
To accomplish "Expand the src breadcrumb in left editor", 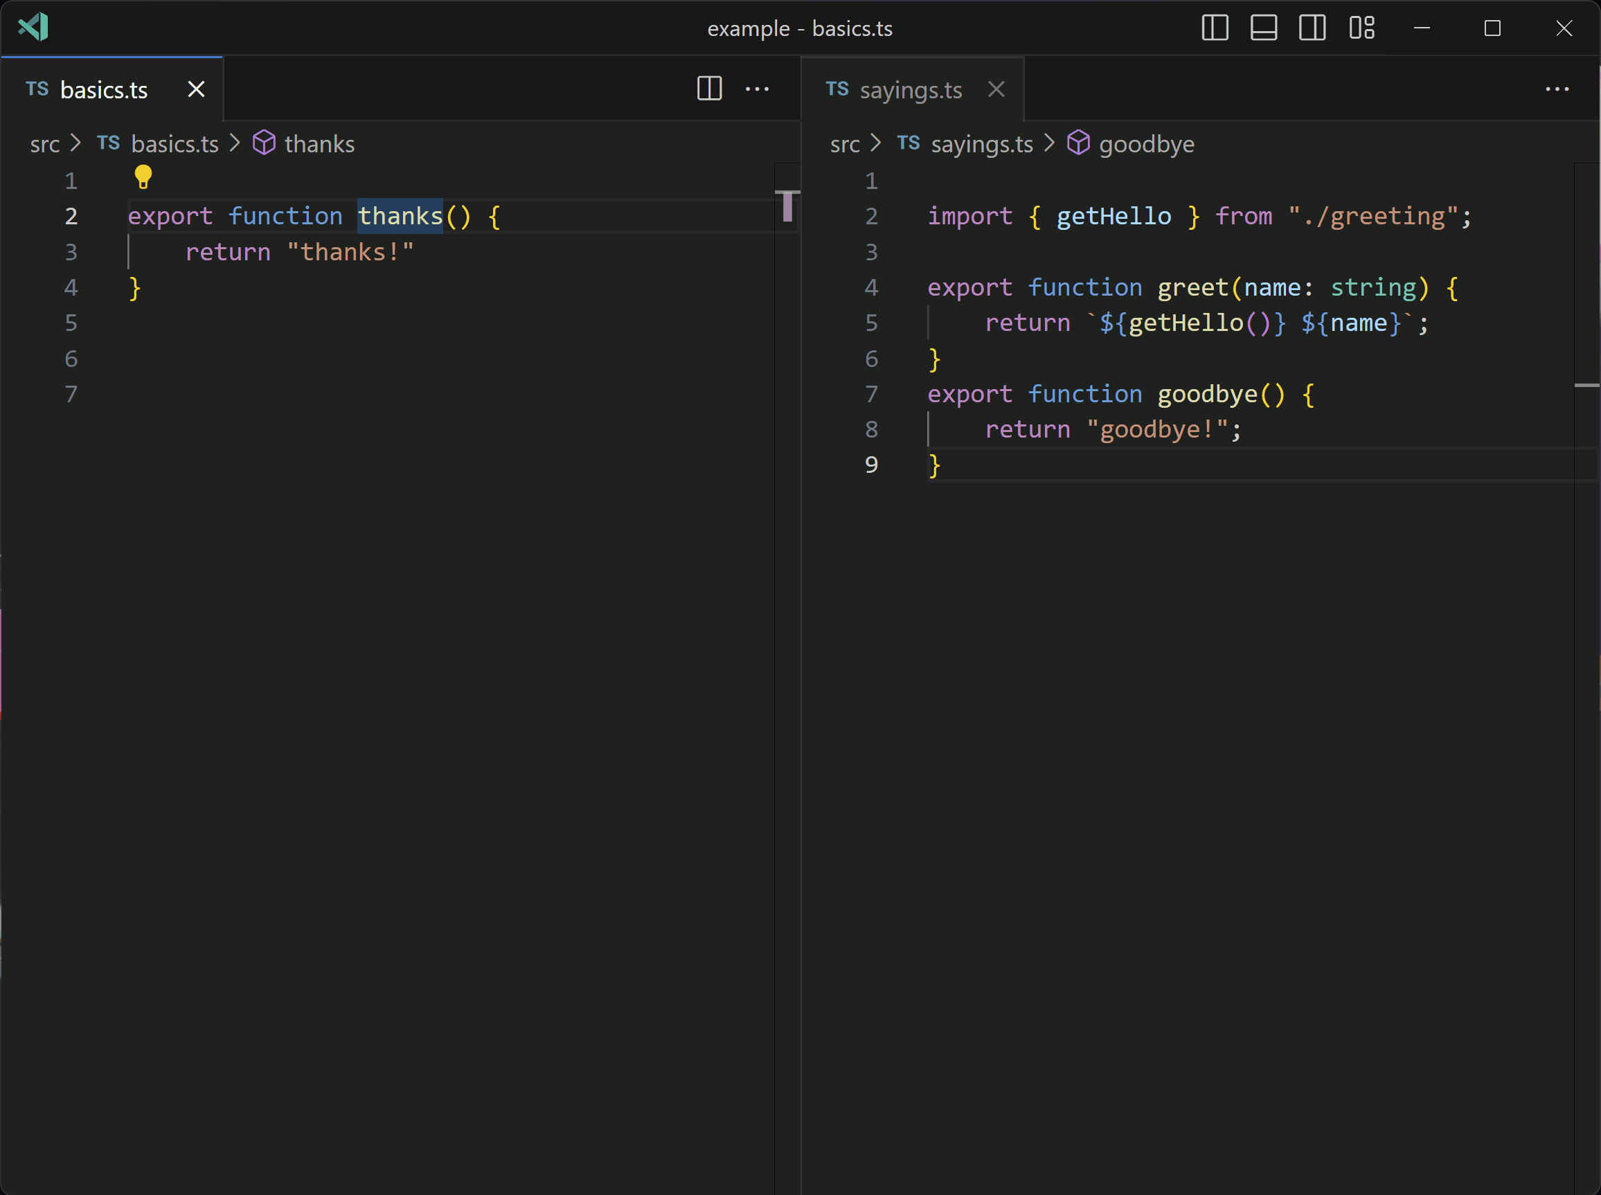I will tap(44, 144).
